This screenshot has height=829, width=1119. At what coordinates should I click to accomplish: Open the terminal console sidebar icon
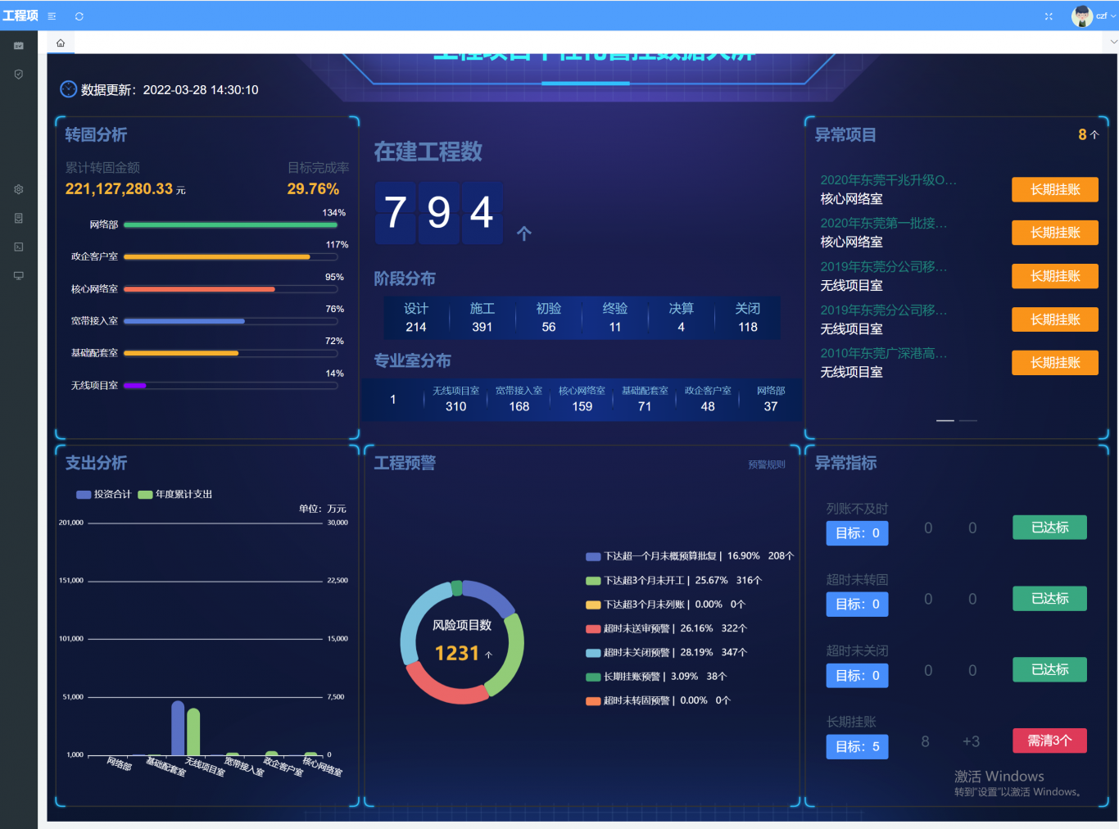(x=19, y=247)
